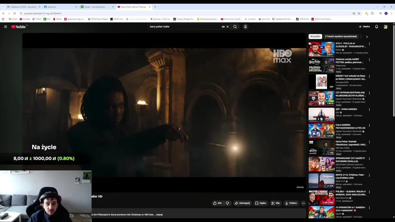
Task: Like the video showing 505 likes
Action: (217, 203)
